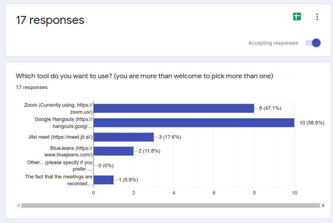Screen dimensions: 333x223
Task: Click the 'Zoom (Currently using' axis label
Action: coord(58,108)
